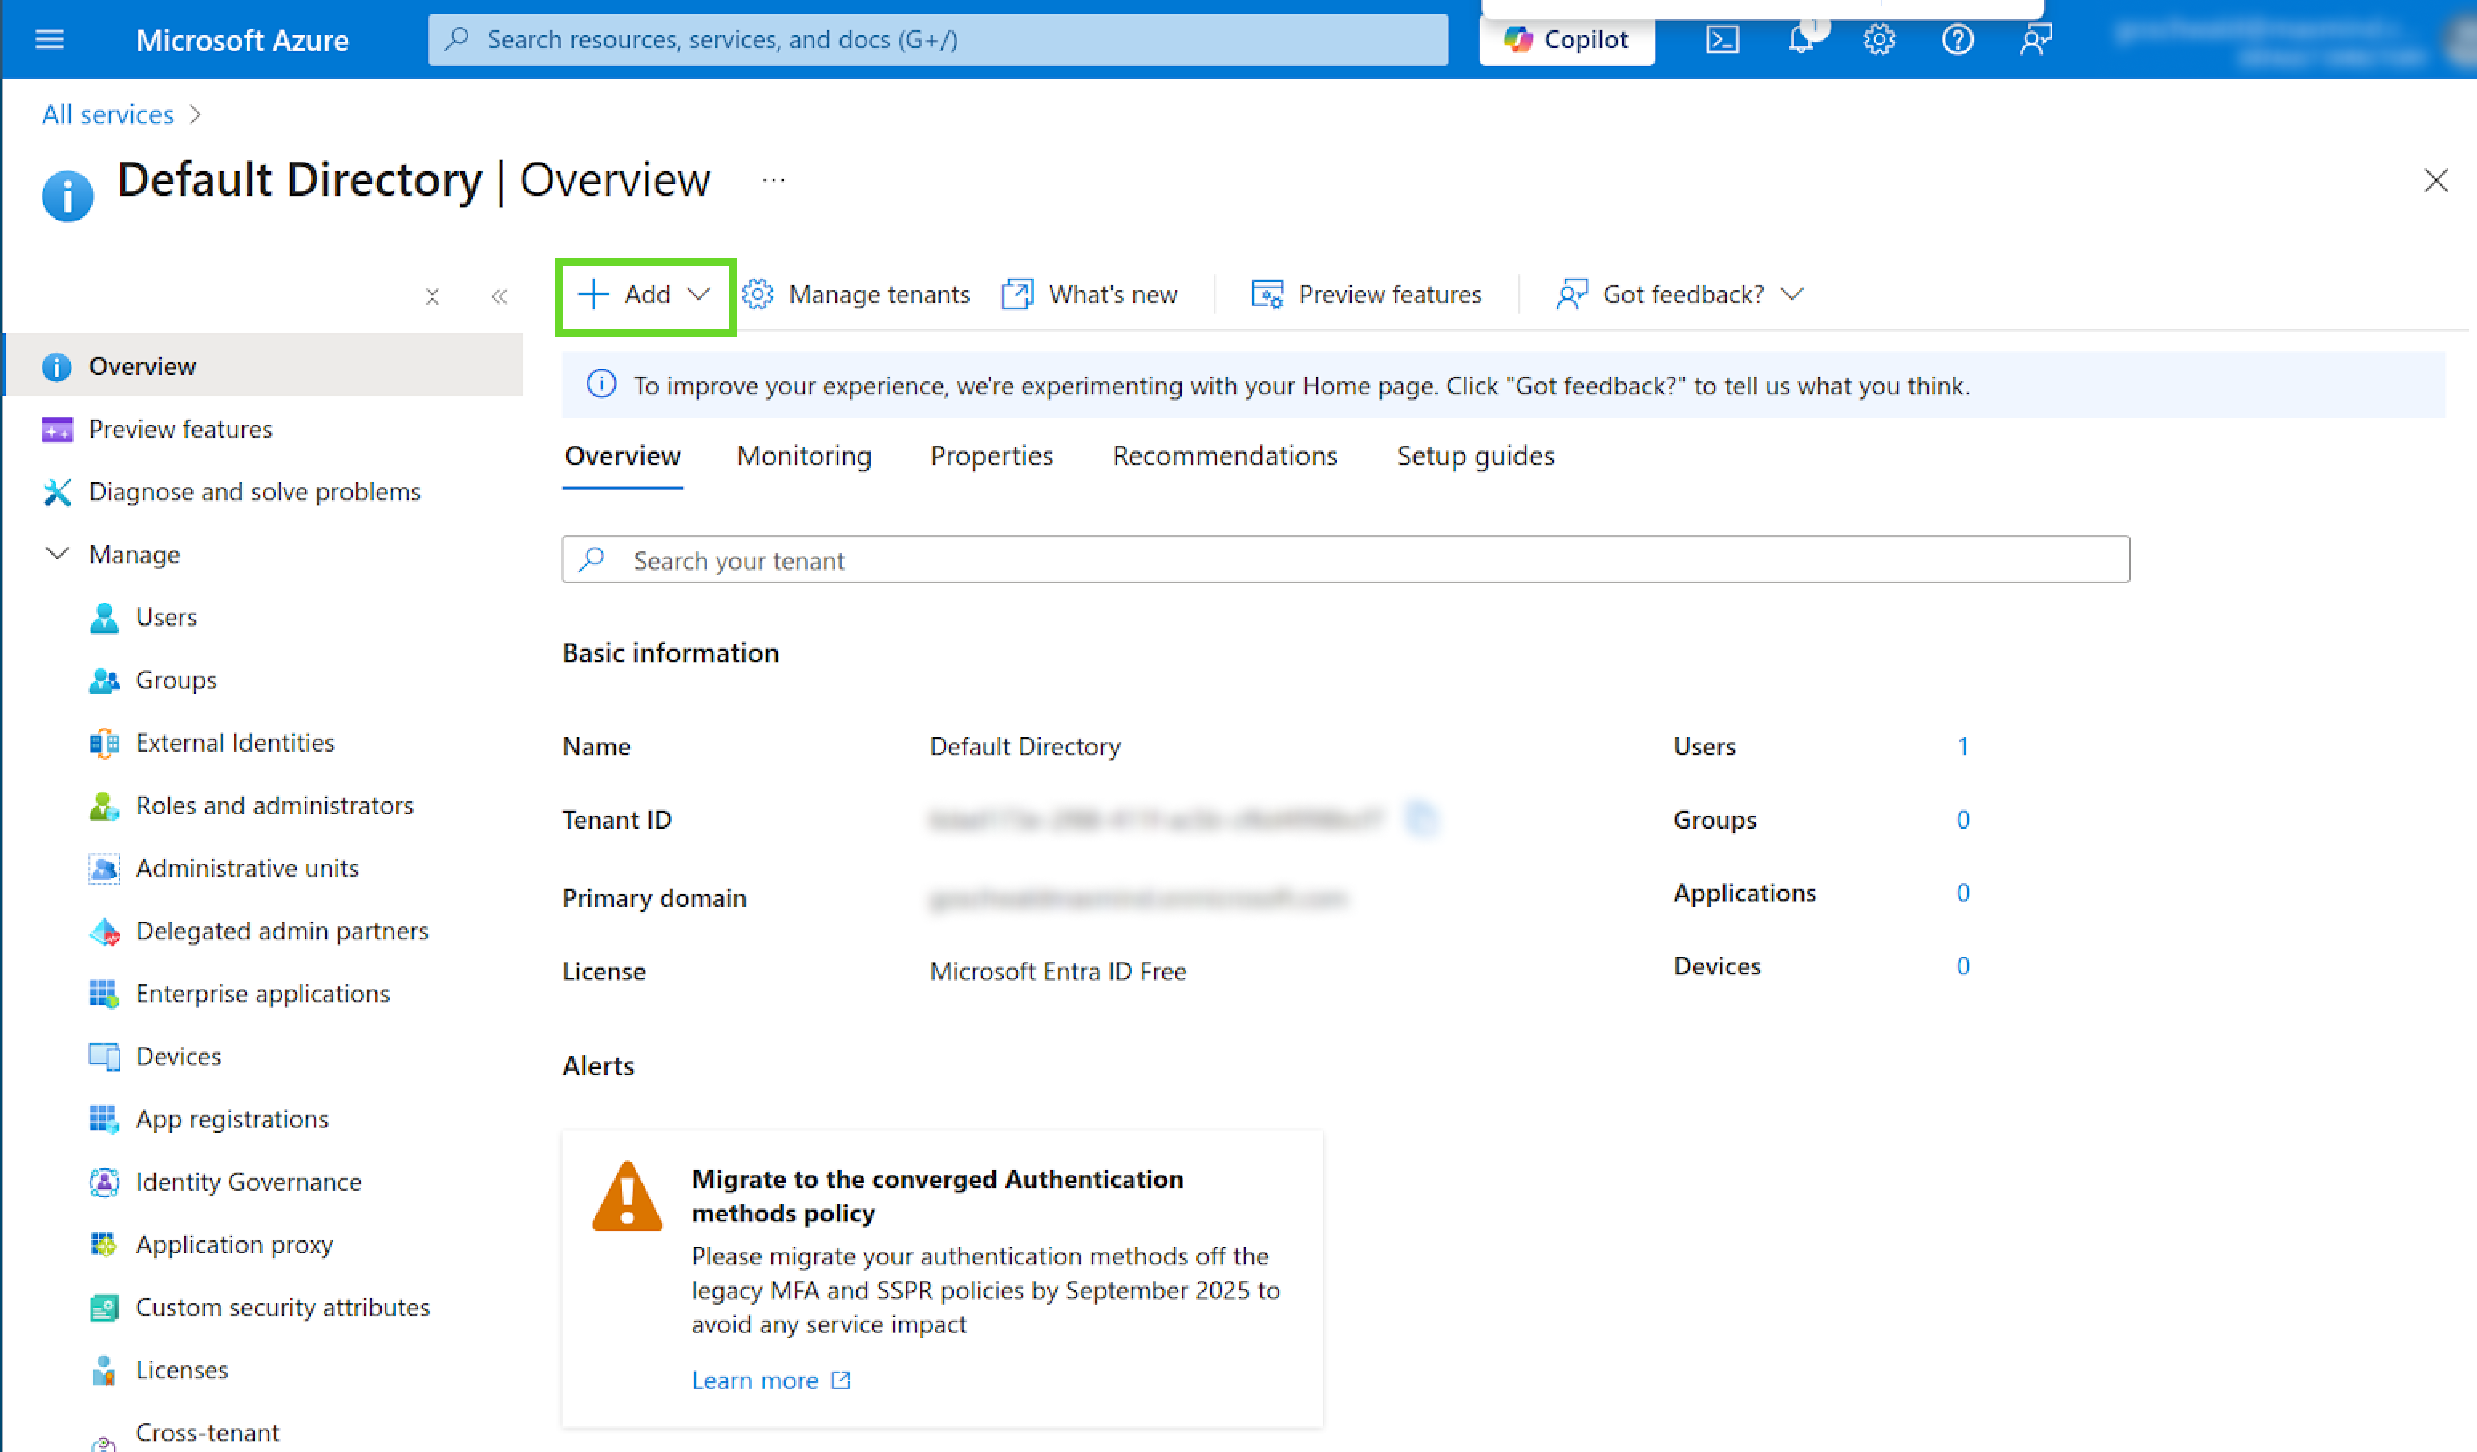Switch to the Monitoring tab
2477x1452 pixels.
click(x=803, y=456)
